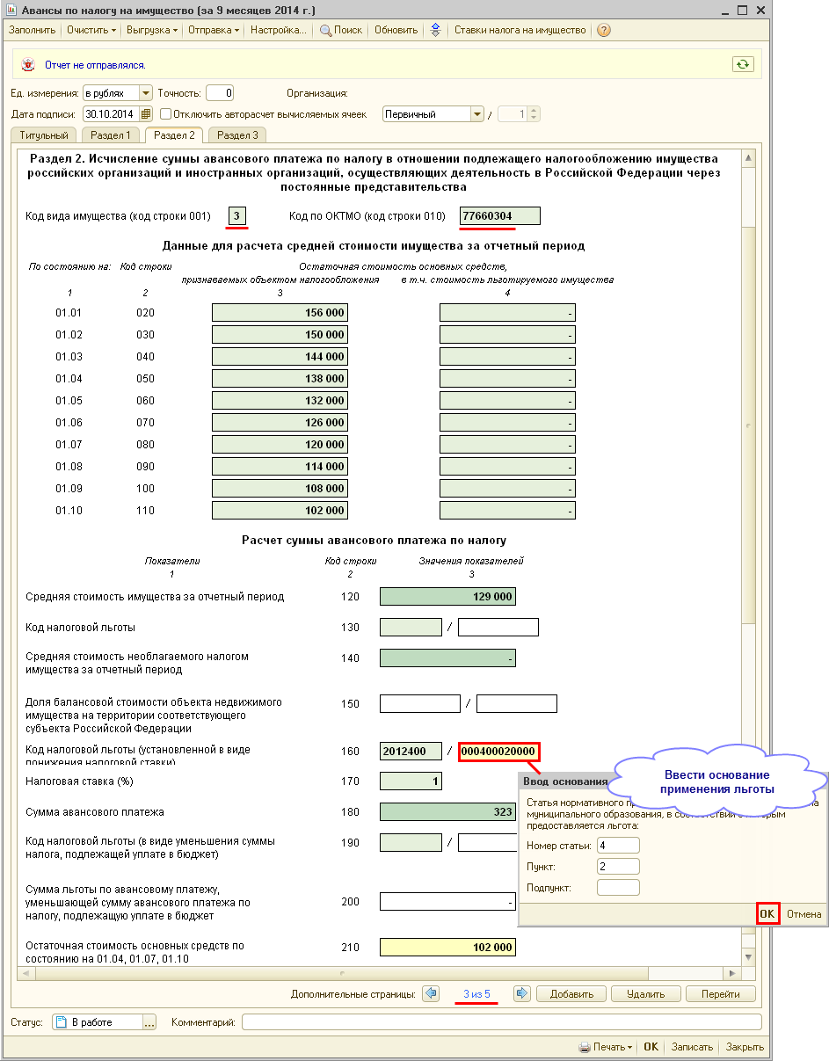Click the exempt property cell for row 030
Screen dimensions: 829x1061
pyautogui.click(x=508, y=335)
